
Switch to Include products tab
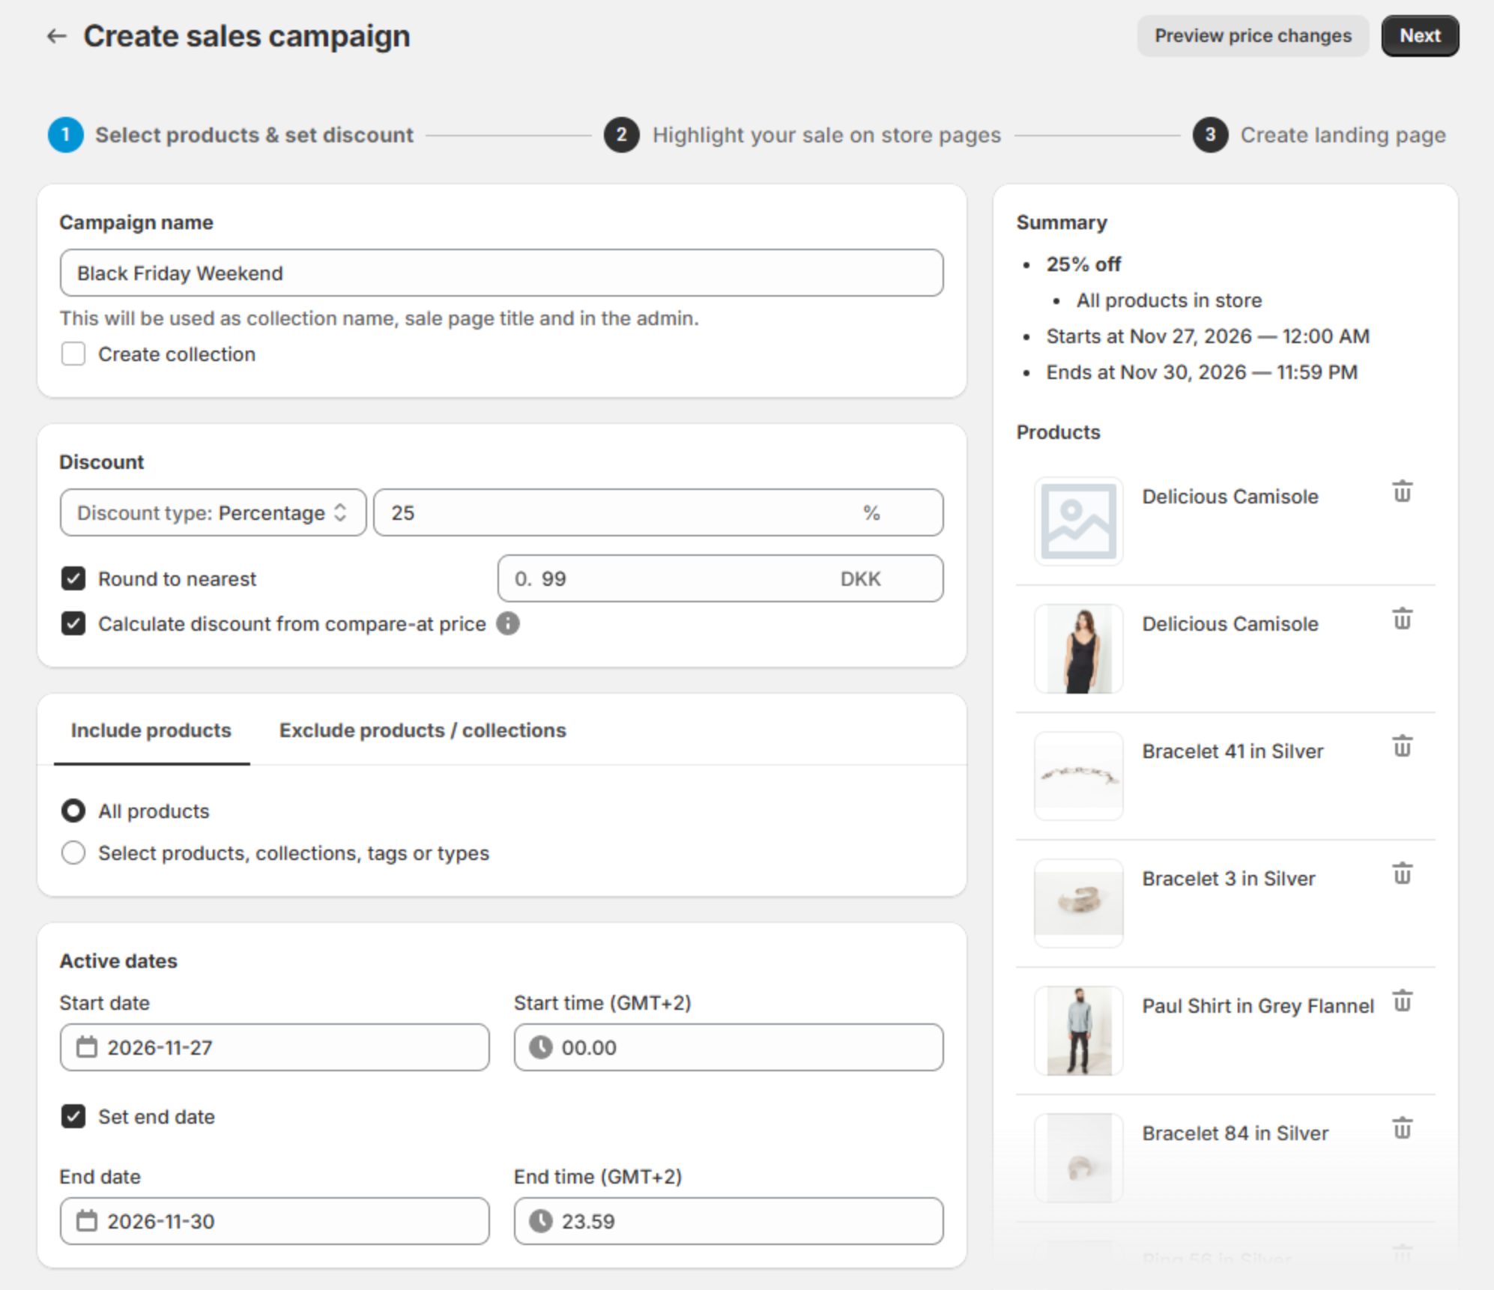tap(151, 730)
